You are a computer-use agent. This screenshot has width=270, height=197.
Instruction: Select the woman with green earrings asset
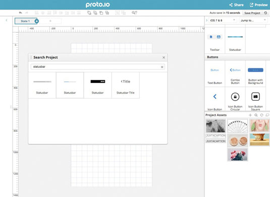click(x=259, y=126)
